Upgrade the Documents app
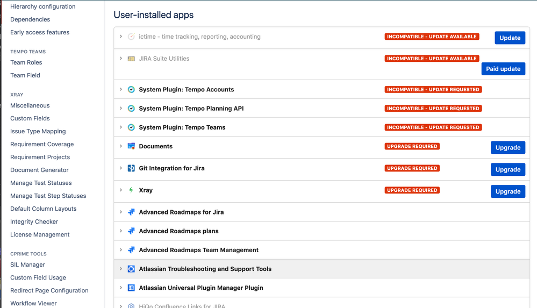This screenshot has height=308, width=537. (x=508, y=147)
